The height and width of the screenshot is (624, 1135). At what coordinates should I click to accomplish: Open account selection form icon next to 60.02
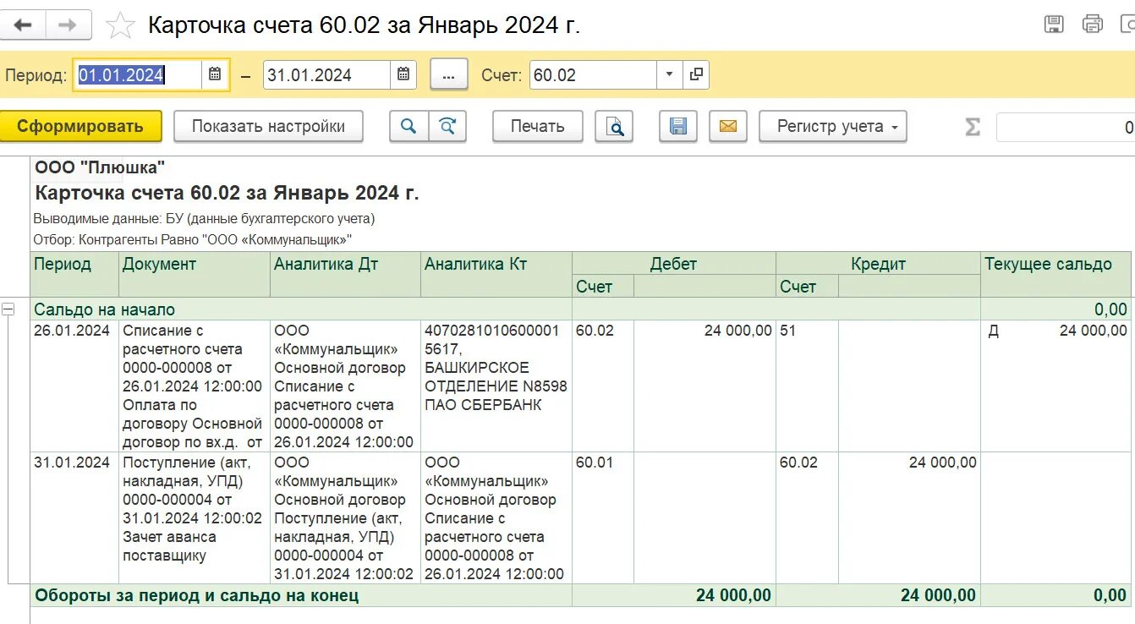(x=696, y=74)
